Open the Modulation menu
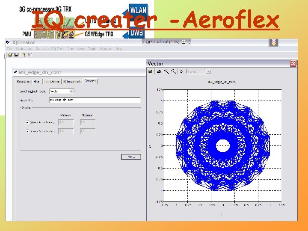This screenshot has width=308, height=231. (x=24, y=49)
